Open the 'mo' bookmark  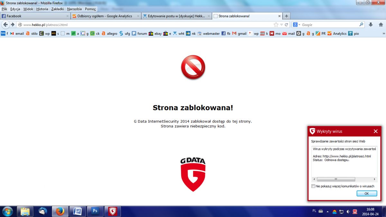[275, 33]
